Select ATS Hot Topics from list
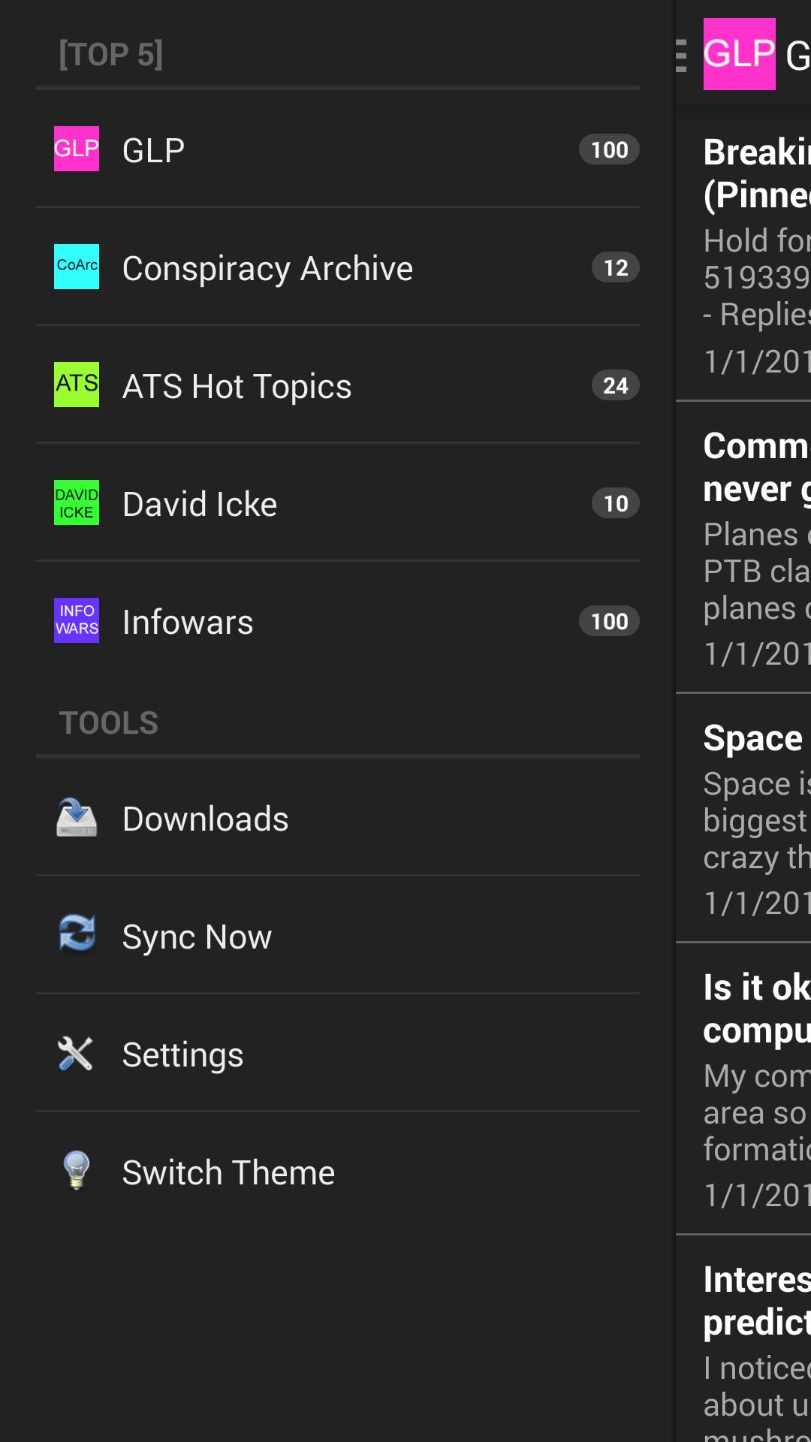 237,387
